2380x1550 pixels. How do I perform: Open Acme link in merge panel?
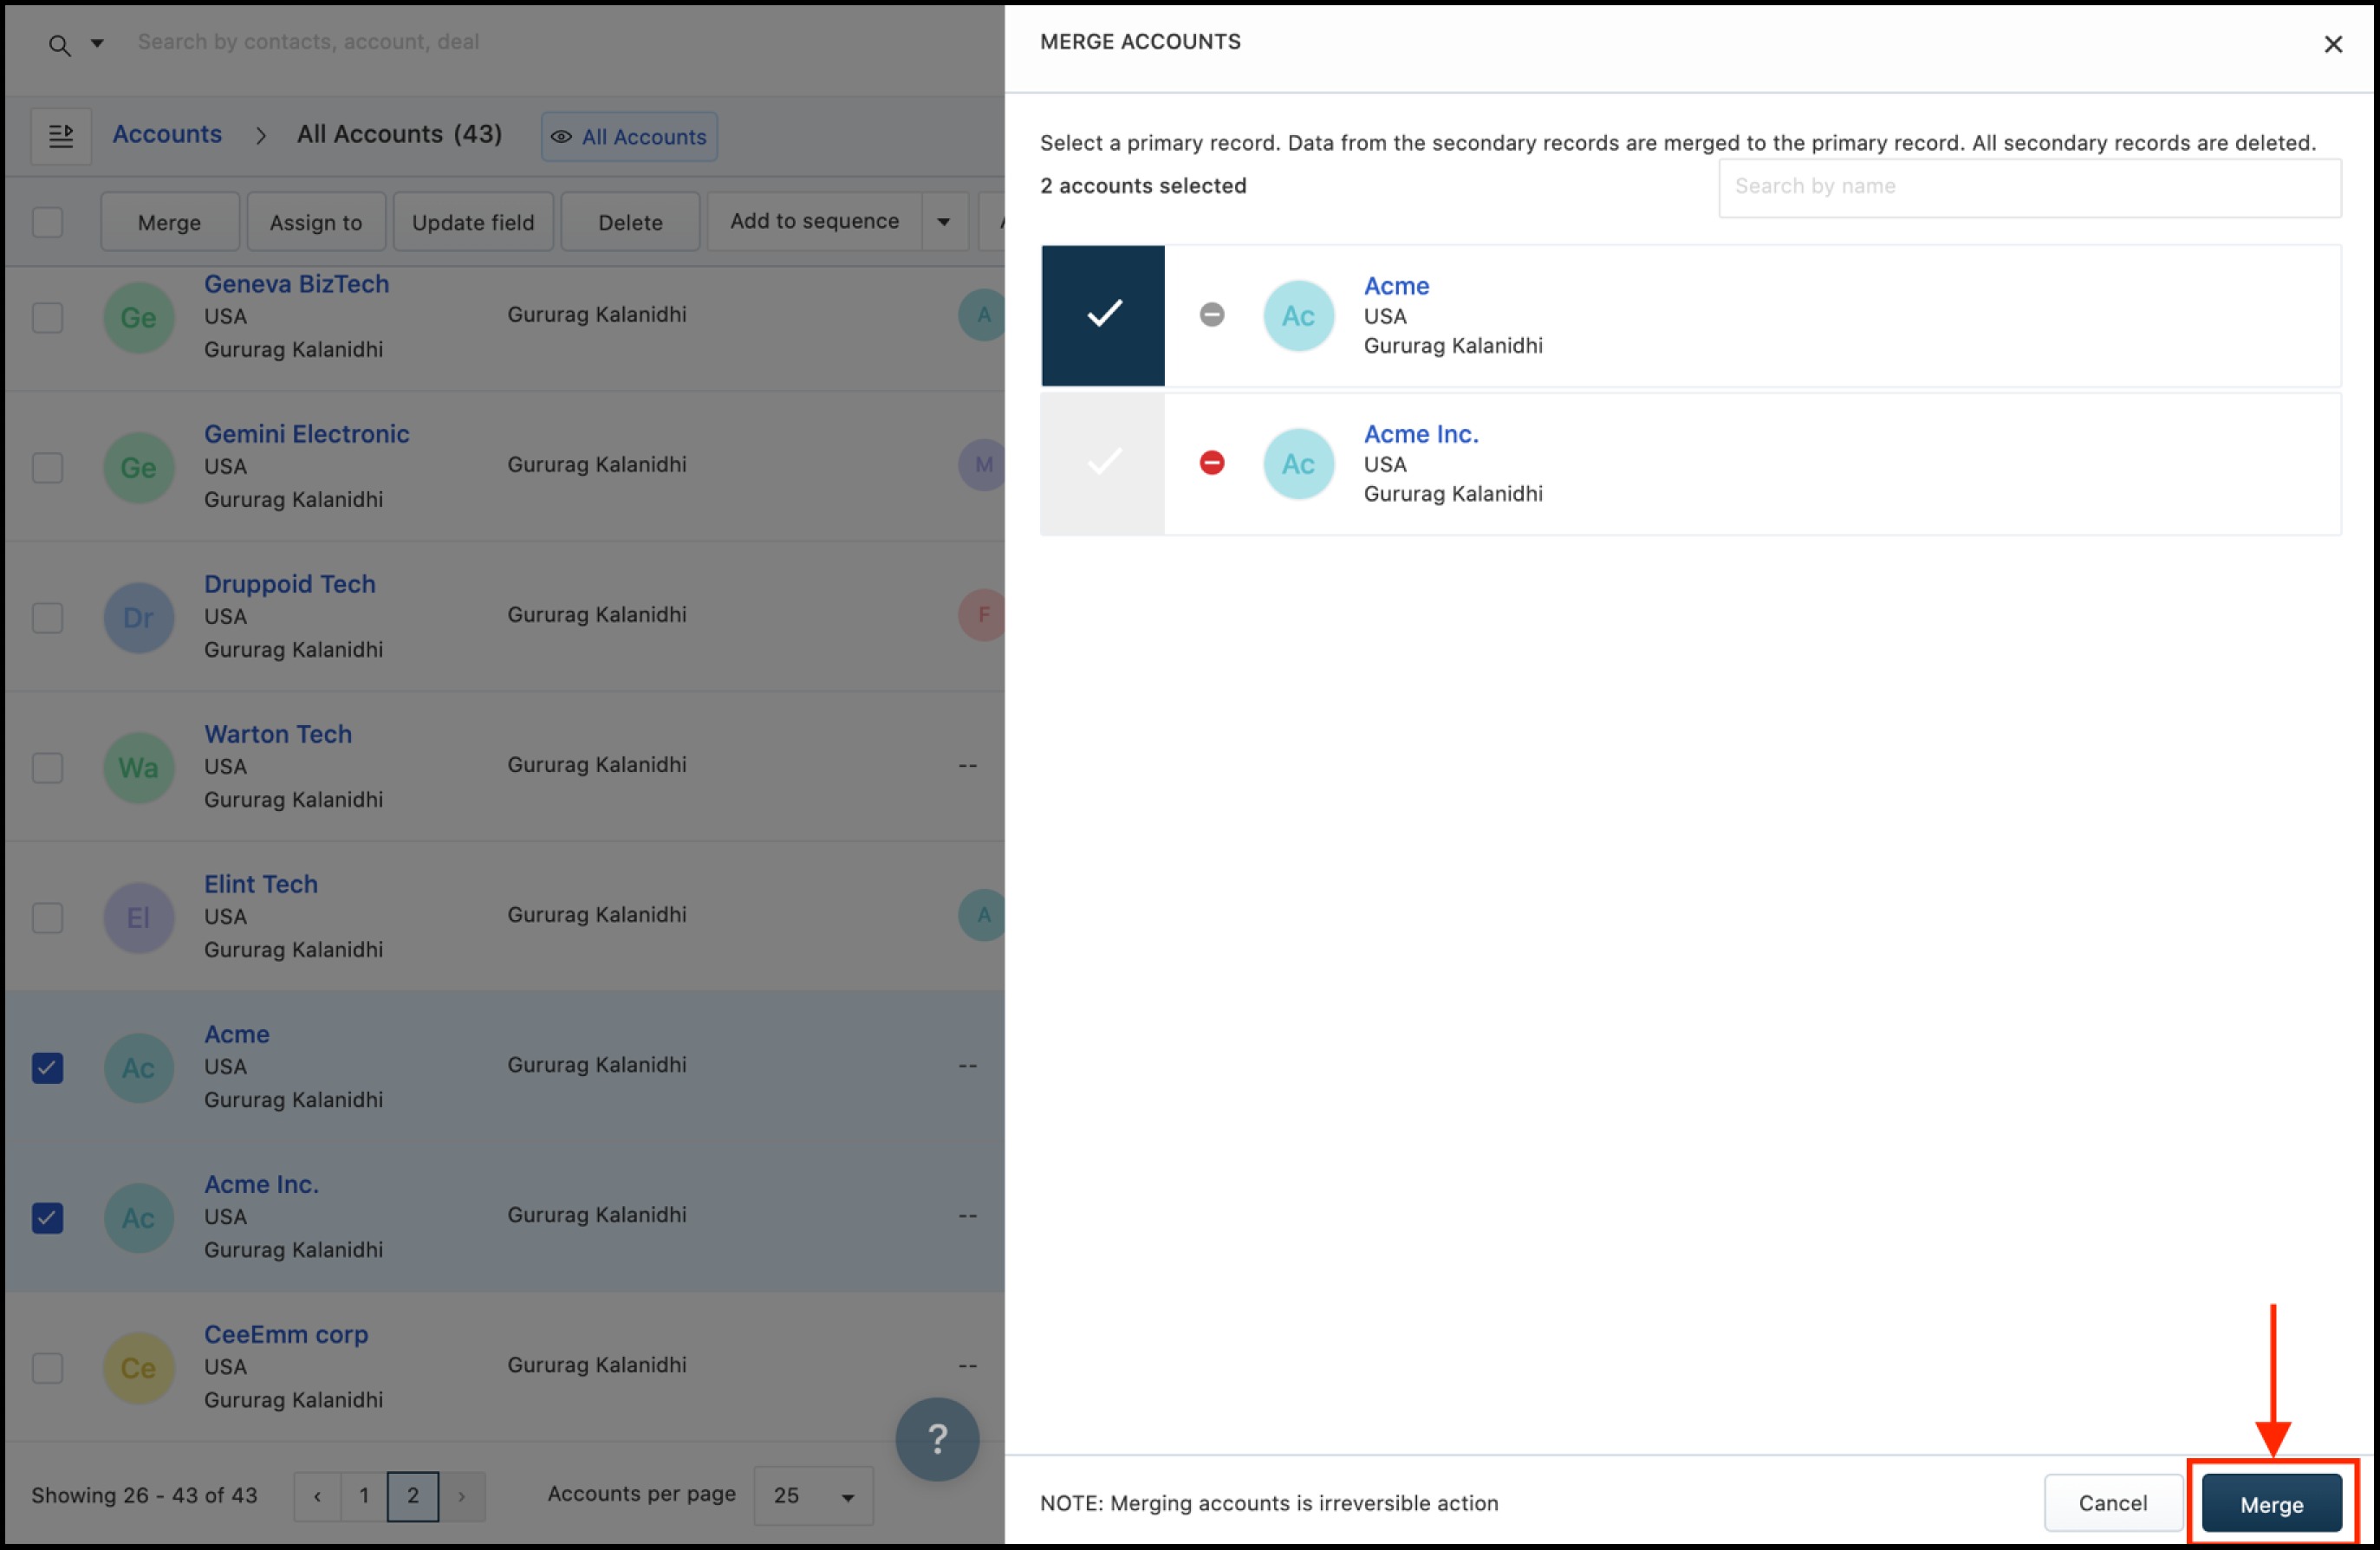(x=1396, y=286)
